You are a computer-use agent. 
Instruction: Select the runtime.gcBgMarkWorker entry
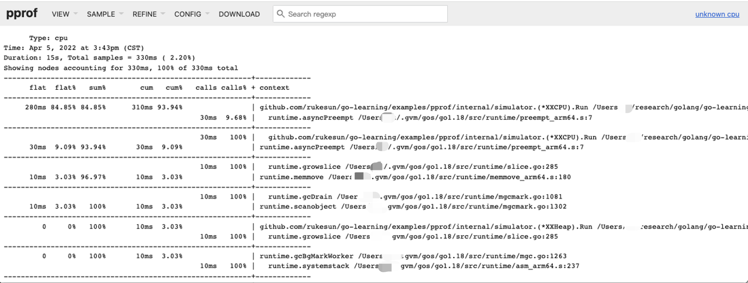pyautogui.click(x=306, y=256)
